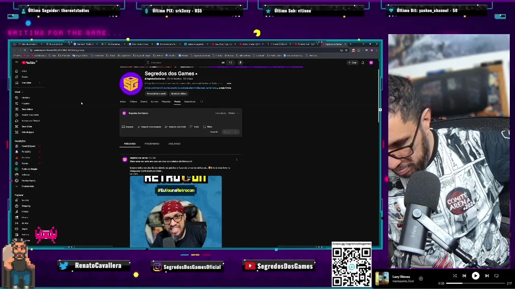Open the ARQUIVADO posts tab
This screenshot has width=515, height=289.
click(174, 144)
